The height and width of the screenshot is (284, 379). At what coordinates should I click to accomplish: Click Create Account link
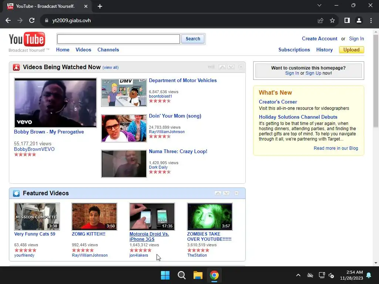point(319,38)
